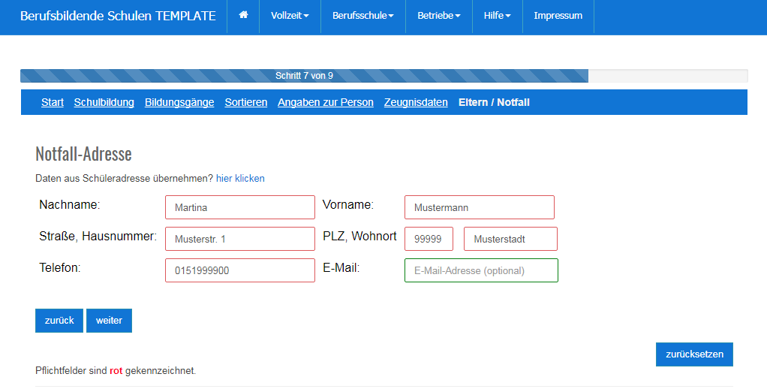
Task: Click the optional E-Mail address field
Action: 481,270
